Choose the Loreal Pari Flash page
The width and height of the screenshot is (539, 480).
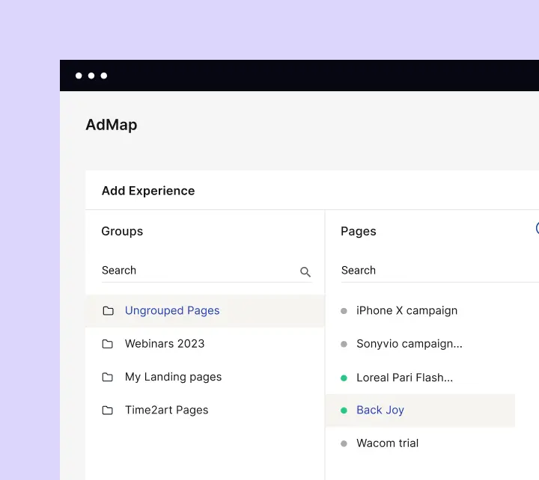click(x=404, y=378)
